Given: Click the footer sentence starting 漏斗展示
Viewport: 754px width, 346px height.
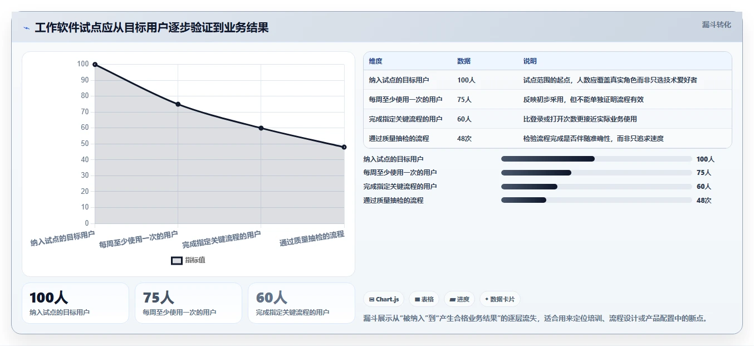Looking at the screenshot, I should pyautogui.click(x=535, y=319).
